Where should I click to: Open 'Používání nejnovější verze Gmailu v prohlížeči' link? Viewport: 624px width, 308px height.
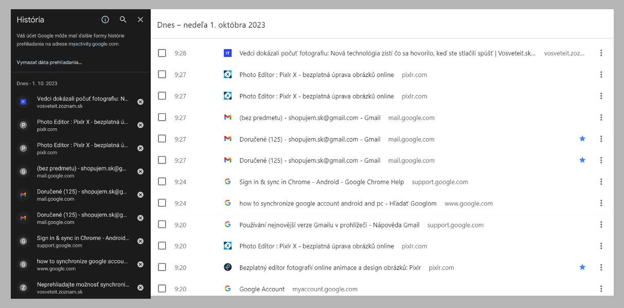[x=329, y=225]
